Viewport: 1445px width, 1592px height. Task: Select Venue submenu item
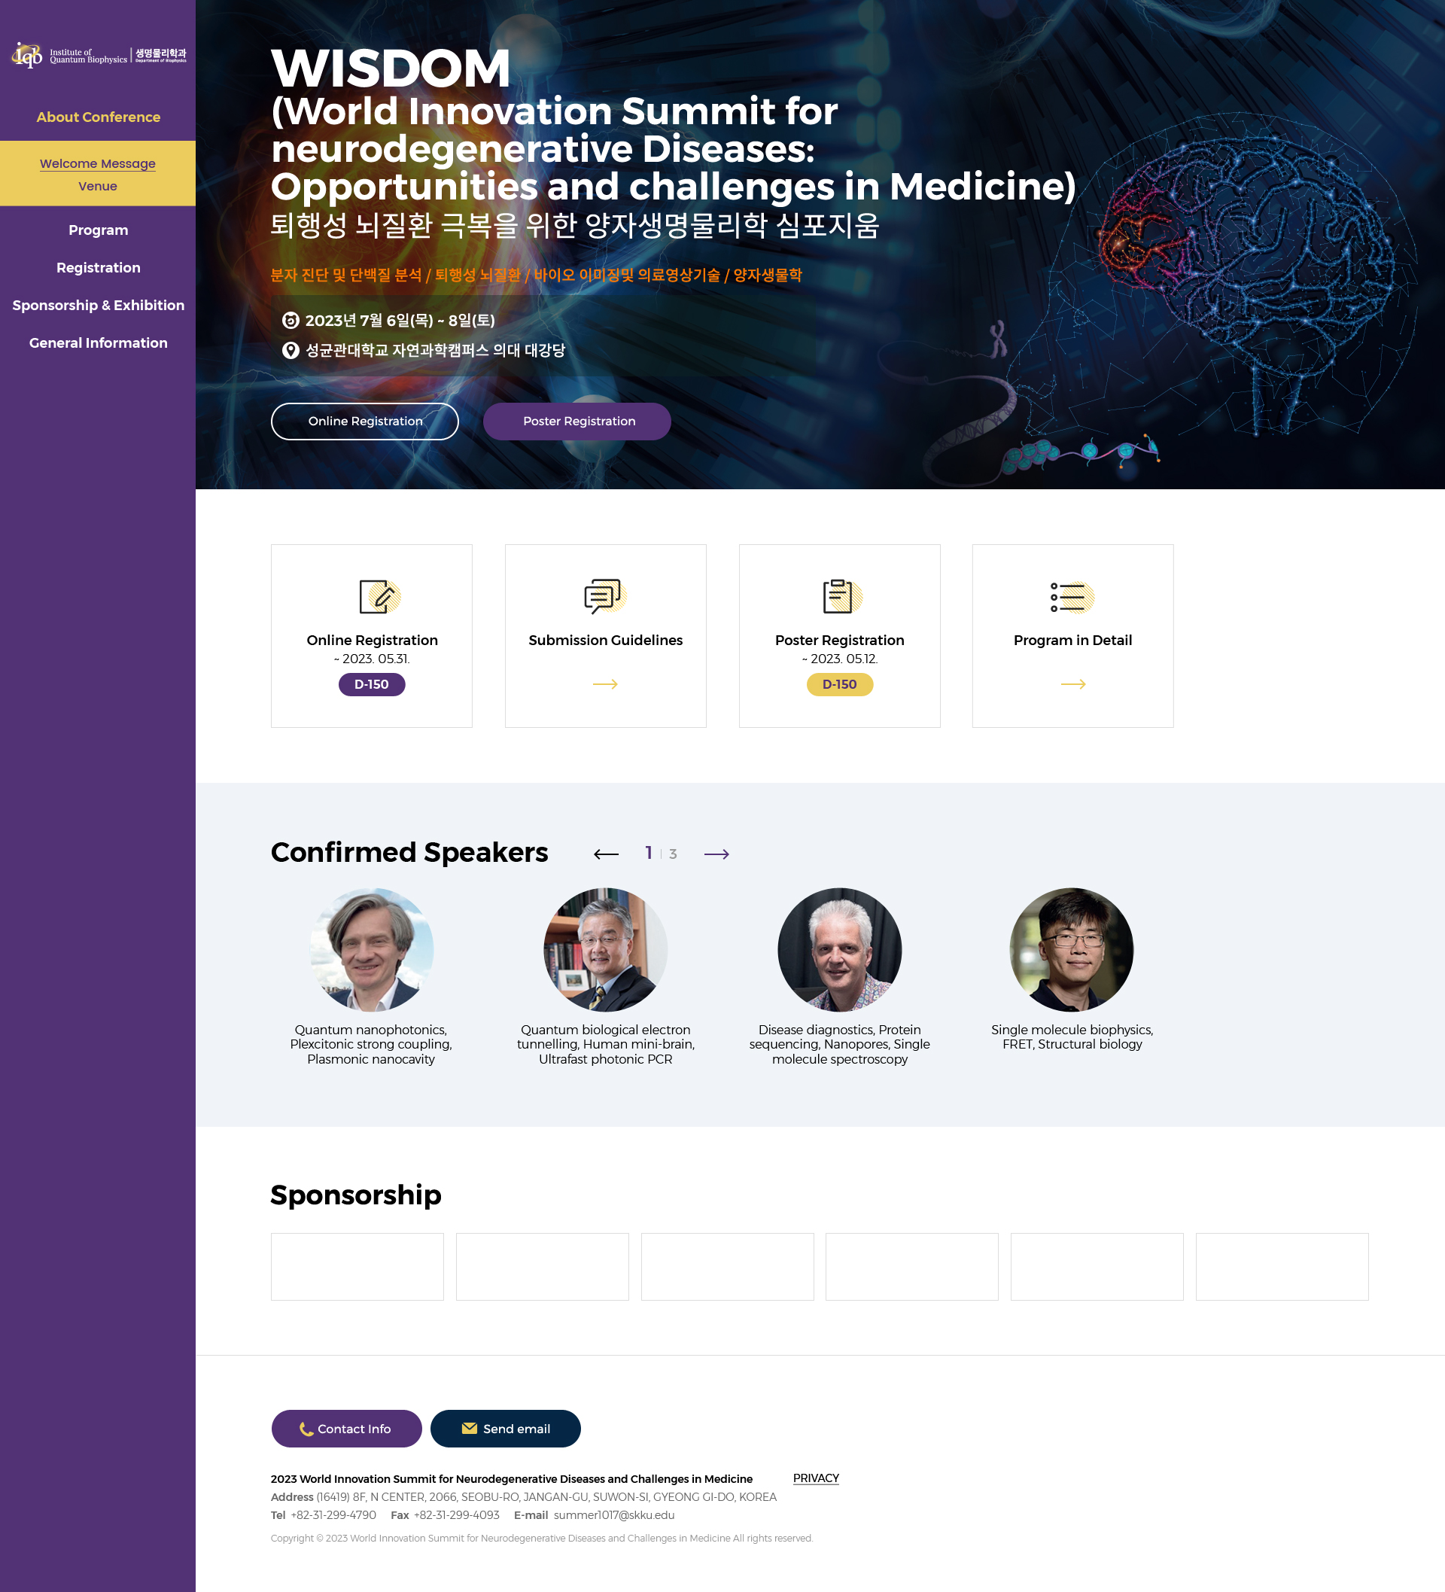[98, 187]
